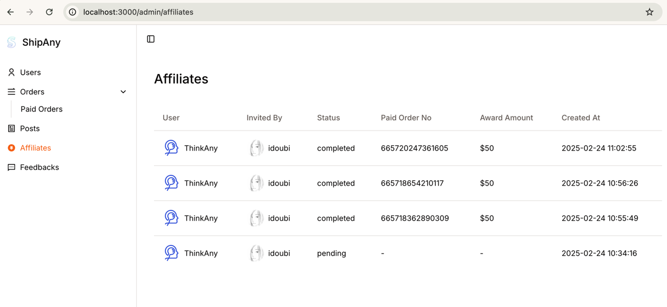The height and width of the screenshot is (307, 667).
Task: Go back to the previous page
Action: click(x=11, y=12)
